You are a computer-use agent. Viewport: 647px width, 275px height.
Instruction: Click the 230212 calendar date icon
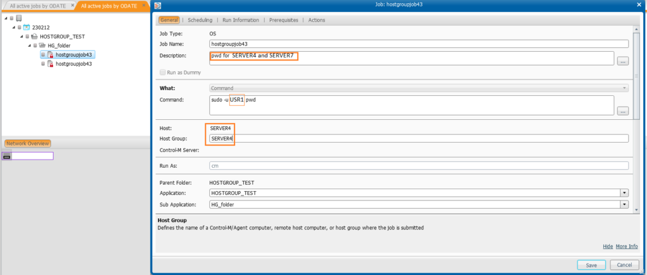(27, 27)
